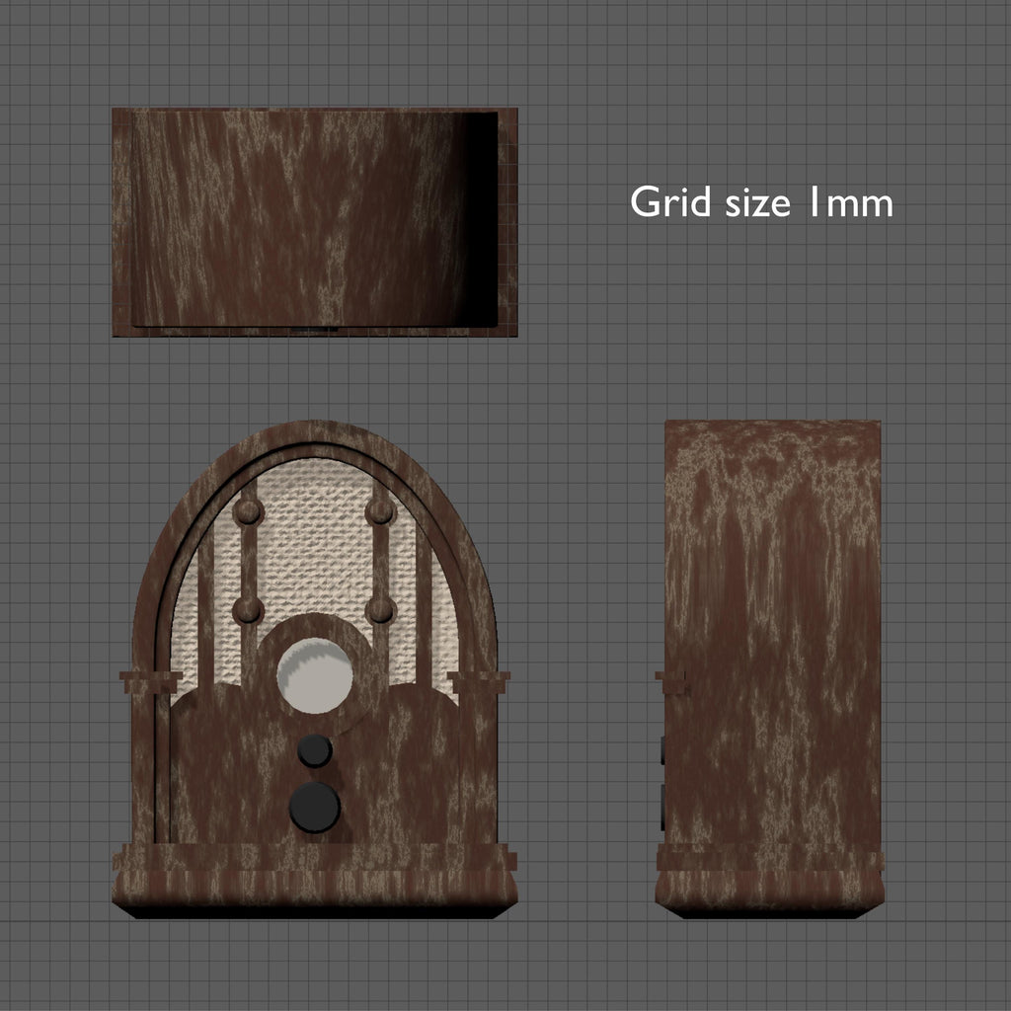Click the top of the arched wooden frame
The image size is (1011, 1011).
coord(314,432)
